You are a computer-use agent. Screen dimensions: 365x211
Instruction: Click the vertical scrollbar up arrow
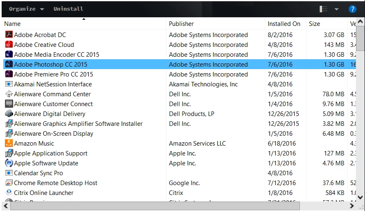pos(360,22)
